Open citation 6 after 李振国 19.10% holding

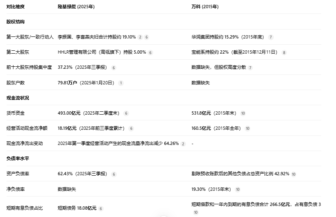click(147, 37)
